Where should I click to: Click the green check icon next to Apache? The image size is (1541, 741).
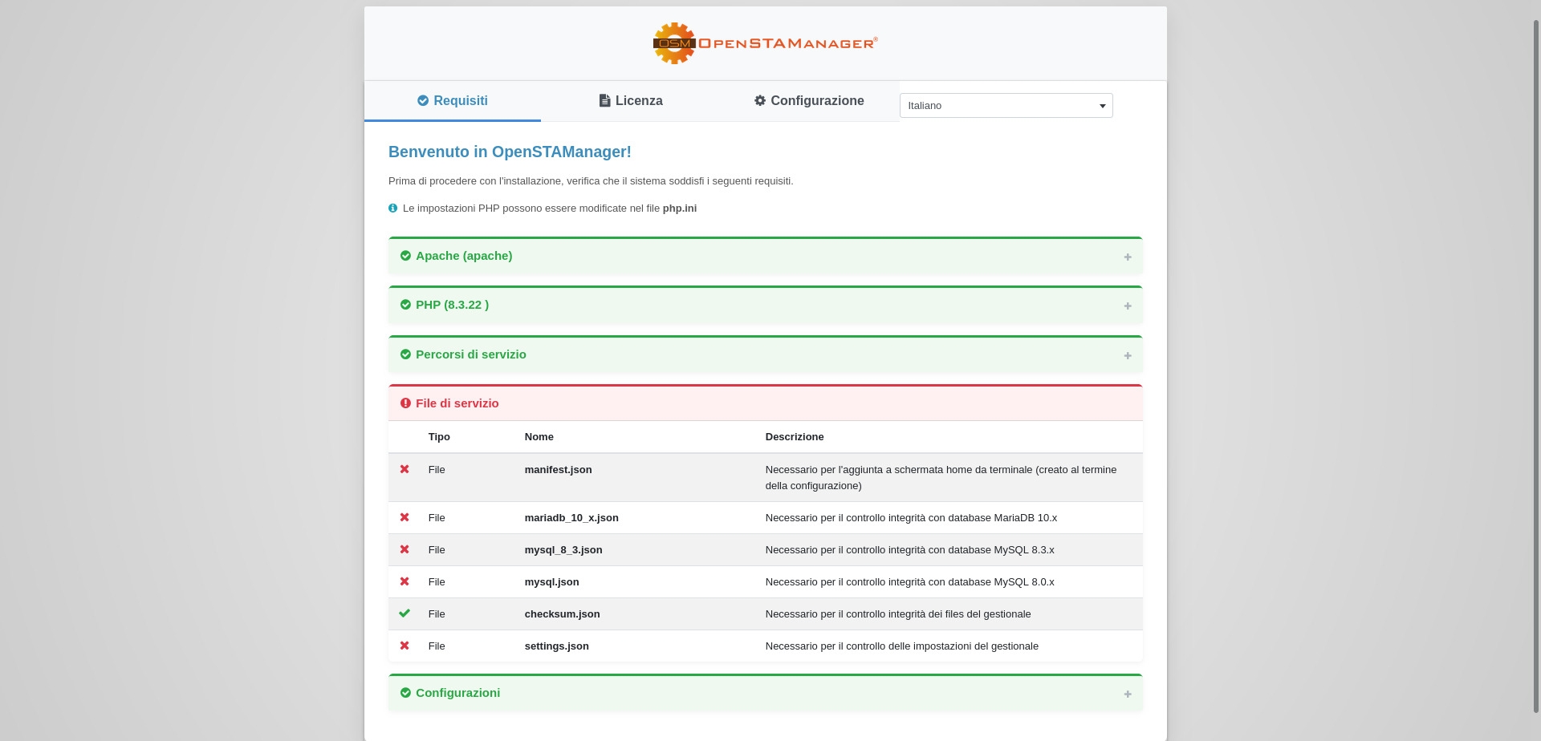(x=405, y=256)
